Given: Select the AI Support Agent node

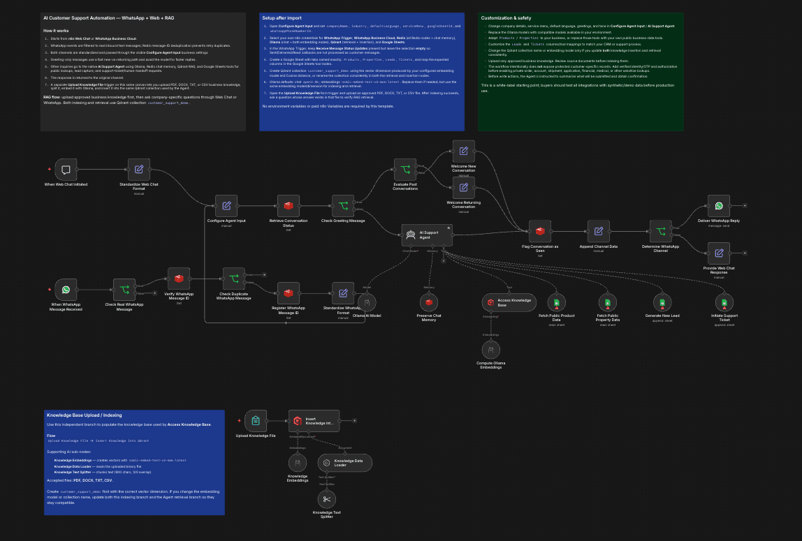Looking at the screenshot, I should click(427, 235).
